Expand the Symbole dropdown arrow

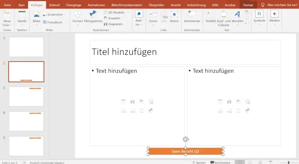tap(259, 25)
